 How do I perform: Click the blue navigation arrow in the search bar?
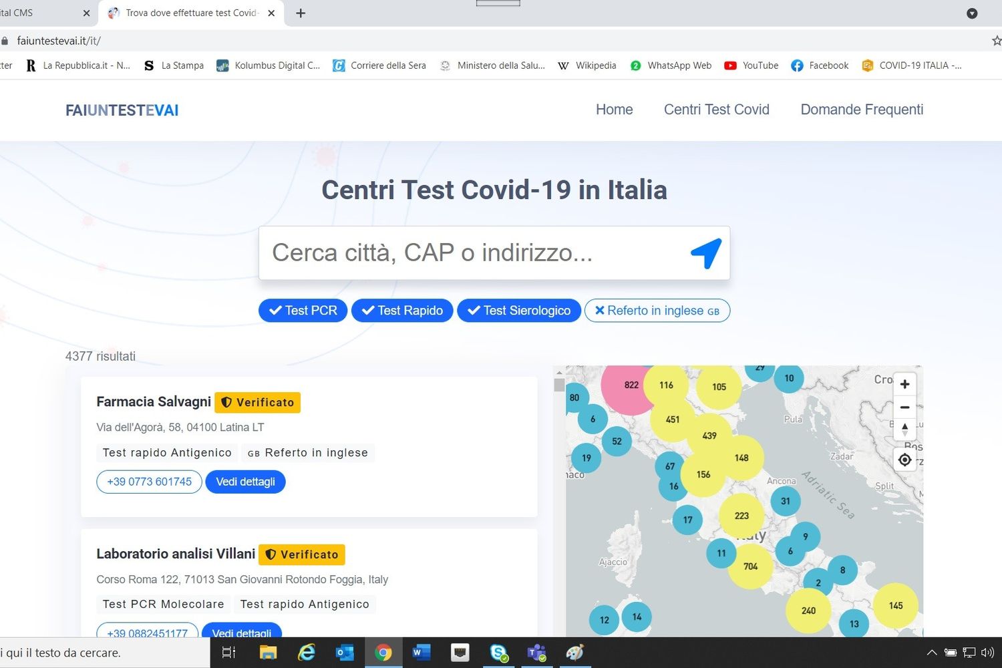tap(705, 253)
